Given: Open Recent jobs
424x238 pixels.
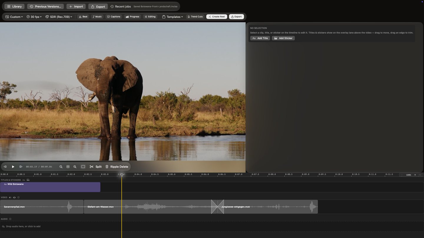Looking at the screenshot, I should 121,6.
